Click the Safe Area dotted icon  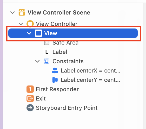[x=47, y=43]
